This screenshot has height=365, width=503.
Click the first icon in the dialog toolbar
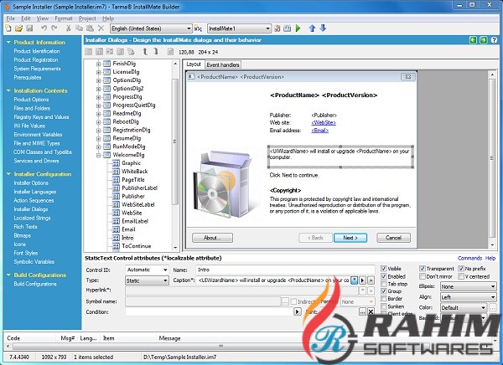[89, 52]
